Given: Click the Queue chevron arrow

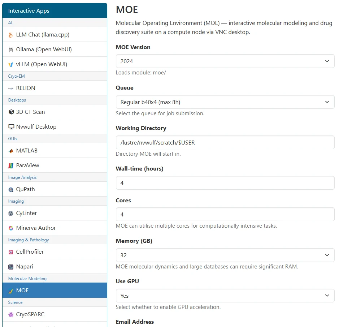Looking at the screenshot, I should [327, 102].
